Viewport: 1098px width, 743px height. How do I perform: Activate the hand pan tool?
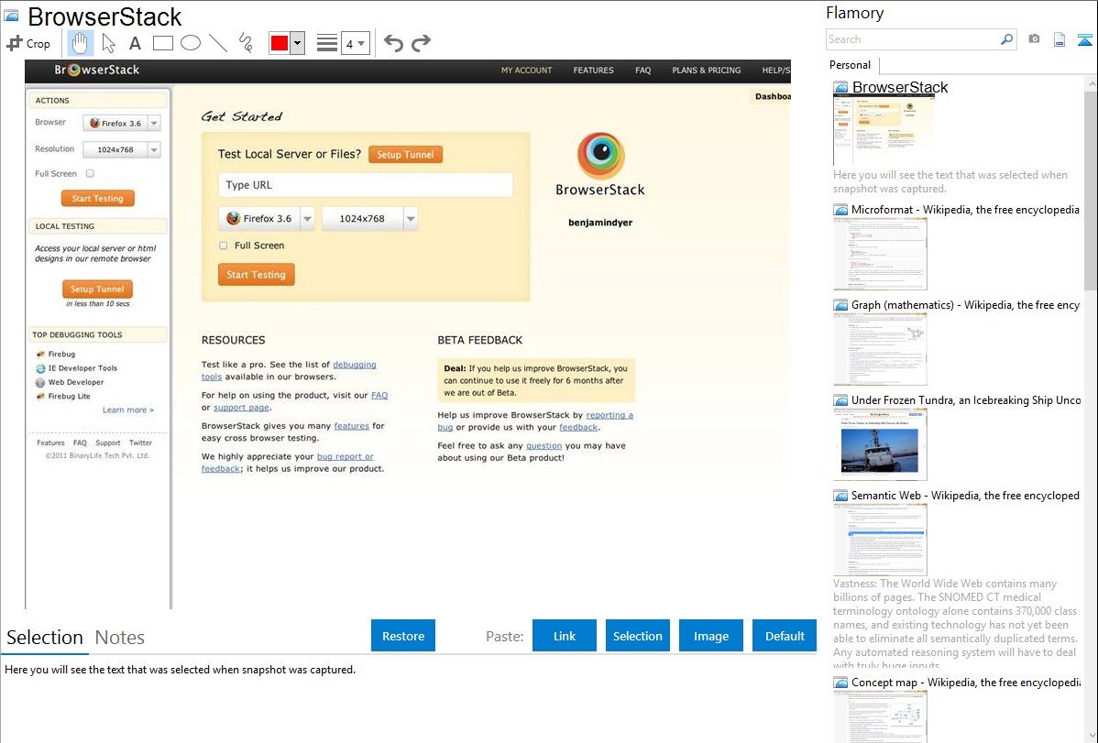[80, 43]
